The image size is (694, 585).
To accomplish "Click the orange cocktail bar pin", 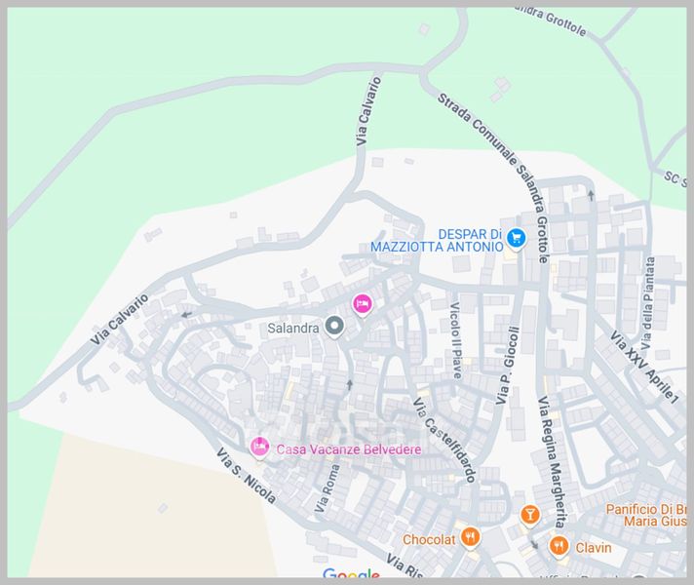I will (530, 516).
